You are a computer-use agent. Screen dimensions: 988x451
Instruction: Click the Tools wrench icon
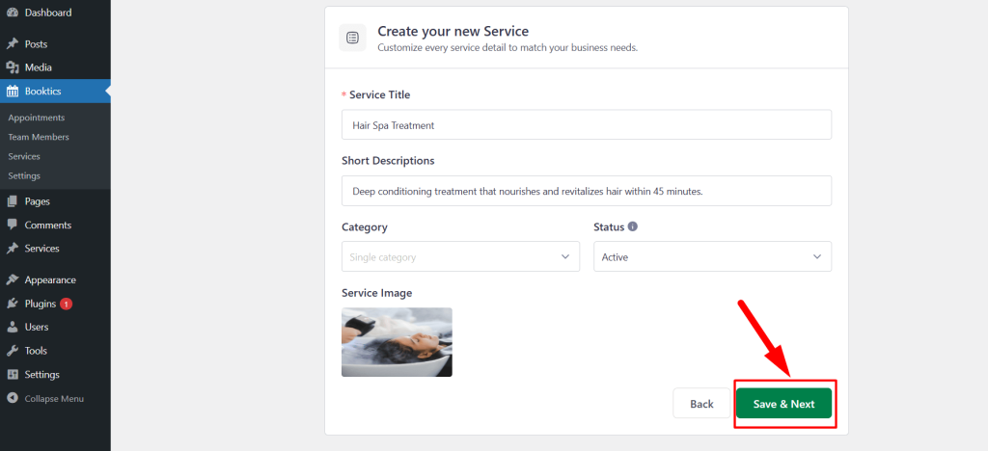(x=12, y=351)
